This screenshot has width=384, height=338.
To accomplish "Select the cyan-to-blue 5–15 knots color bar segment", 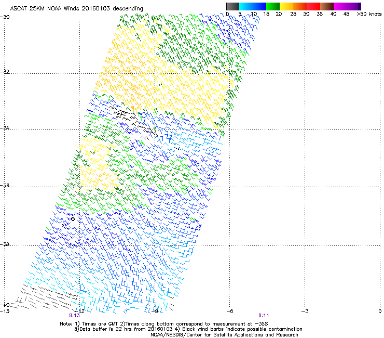I will pos(253,6).
